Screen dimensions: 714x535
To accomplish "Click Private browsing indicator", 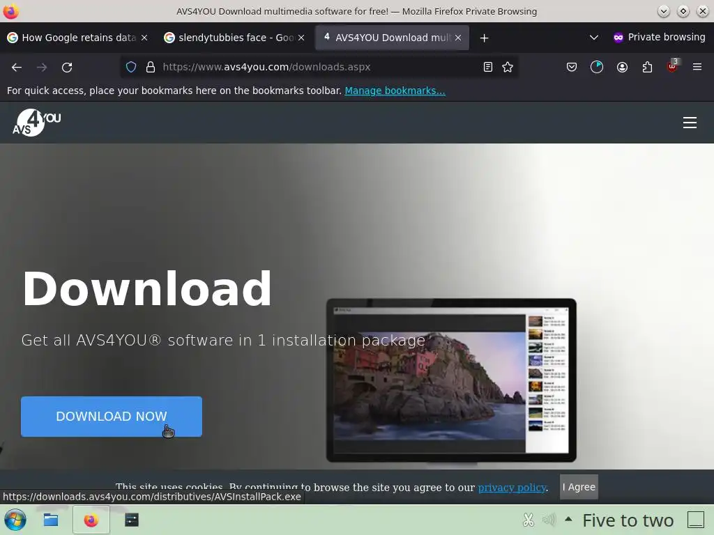I will click(660, 38).
